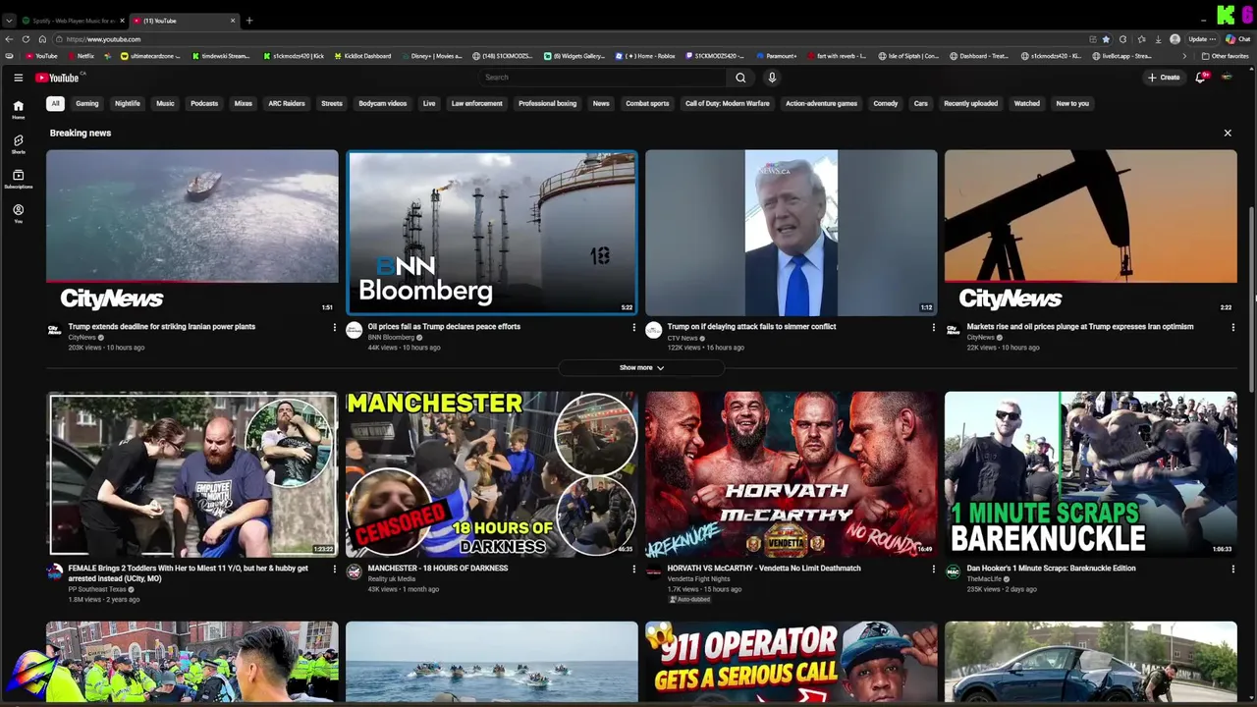Show more bookmarks with the chevron
Image resolution: width=1257 pixels, height=707 pixels.
[1183, 56]
